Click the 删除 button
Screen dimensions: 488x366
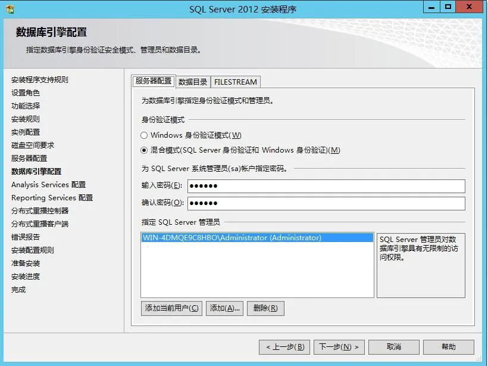(265, 308)
